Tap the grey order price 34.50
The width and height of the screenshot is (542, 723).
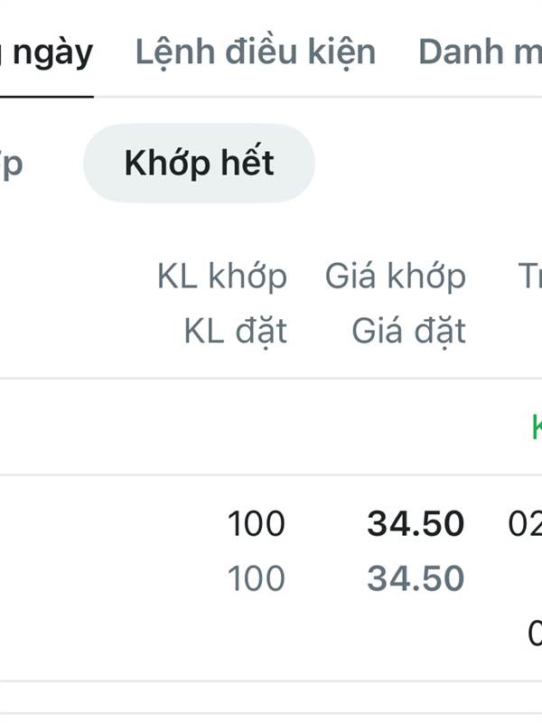point(416,578)
